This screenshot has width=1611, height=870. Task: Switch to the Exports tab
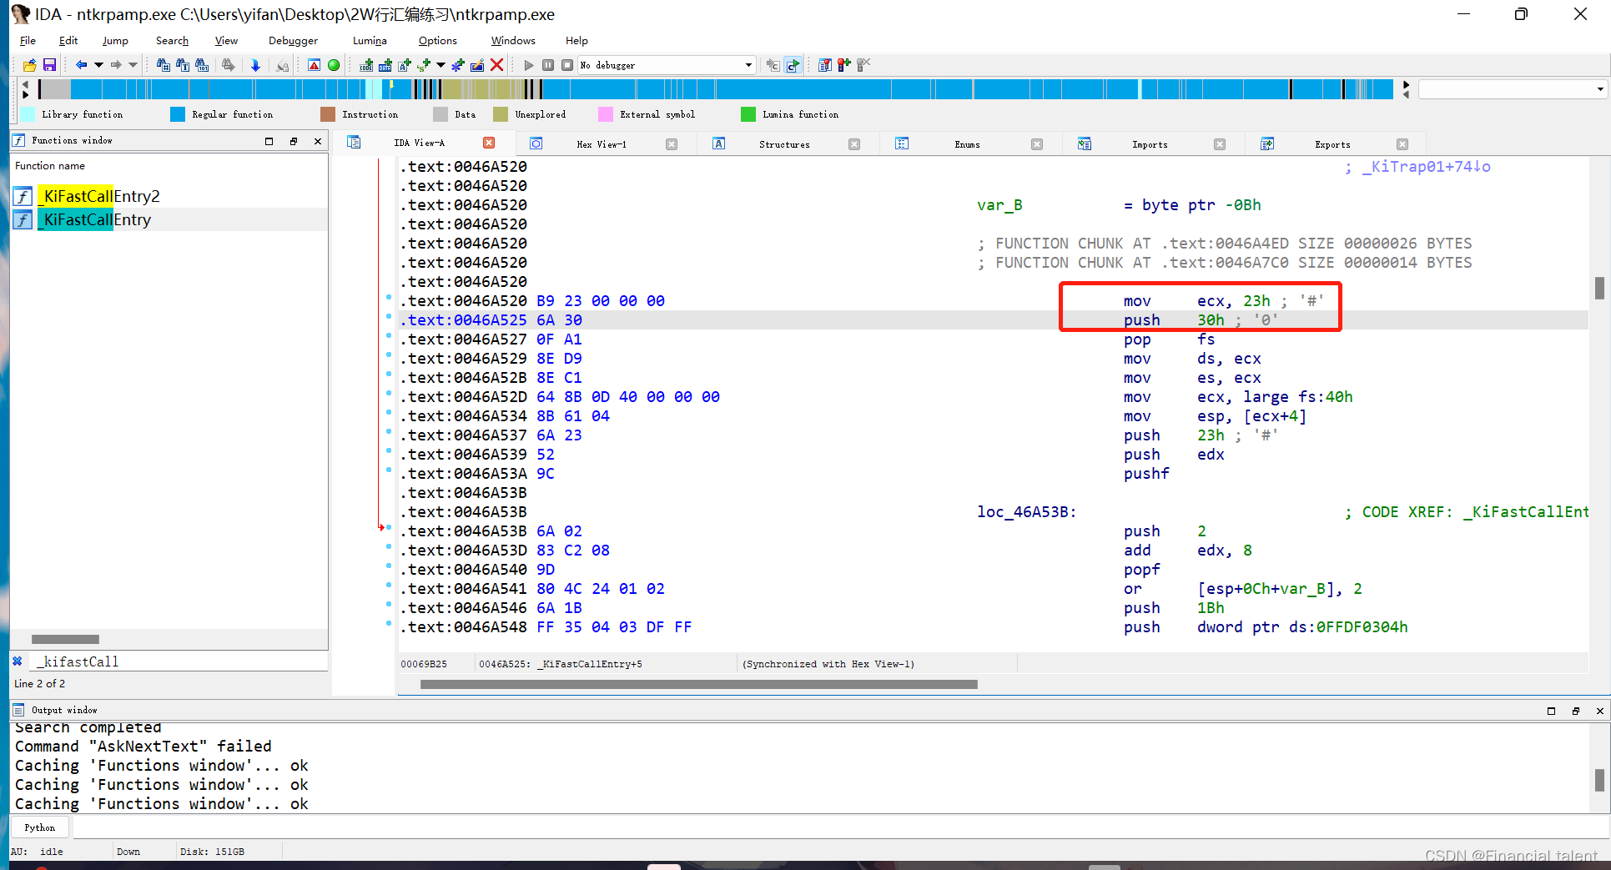coord(1332,144)
